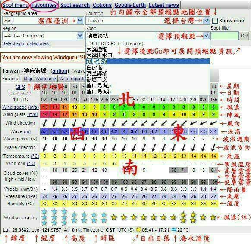Screen dimensions: 251x244
Task: Click the sunrise sun icon in footer
Action: [138, 230]
